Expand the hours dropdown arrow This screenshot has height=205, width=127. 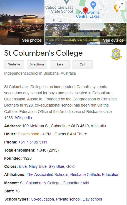click(86, 134)
